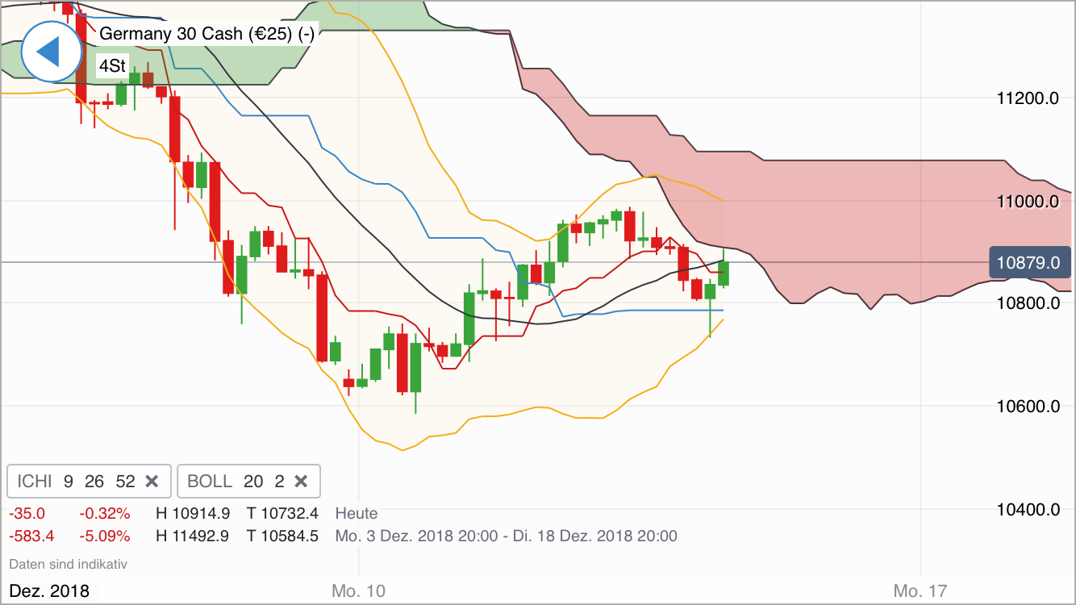Open the Germany 30 Cash instrument label
The width and height of the screenshot is (1076, 605).
[x=206, y=34]
